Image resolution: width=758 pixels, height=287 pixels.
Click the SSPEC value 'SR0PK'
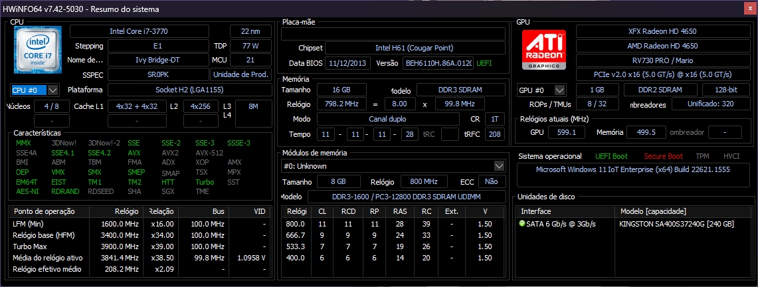[x=158, y=75]
